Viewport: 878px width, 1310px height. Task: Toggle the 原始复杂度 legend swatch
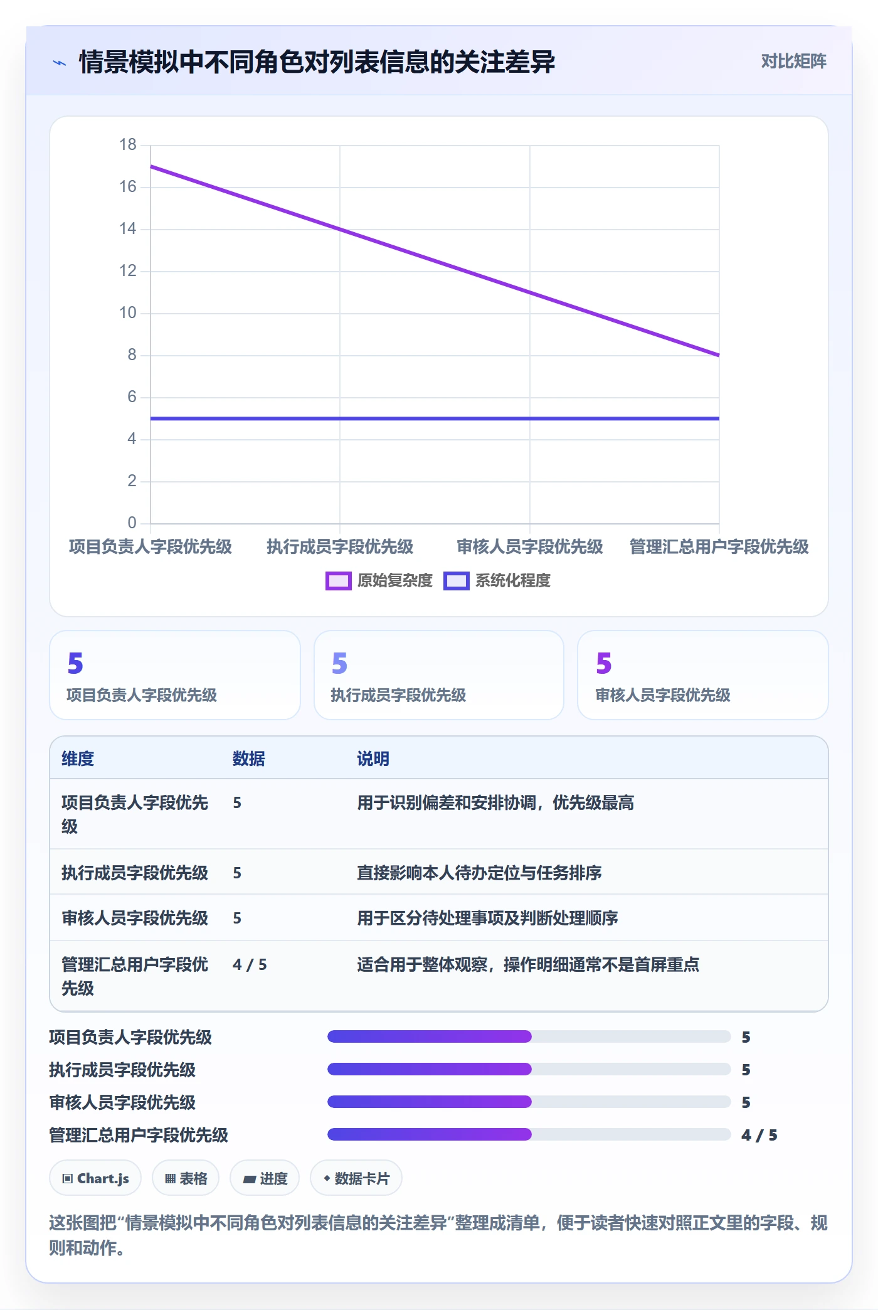click(x=338, y=581)
